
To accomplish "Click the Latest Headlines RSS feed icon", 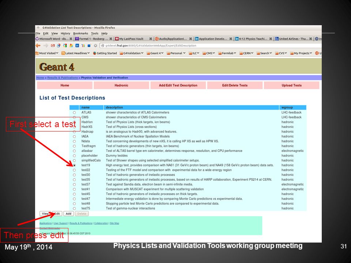I will click(x=63, y=53).
